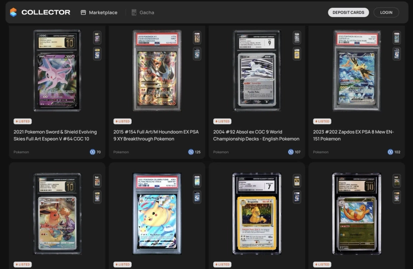The height and width of the screenshot is (269, 413).
Task: Open the Gacha tab
Action: [x=143, y=12]
